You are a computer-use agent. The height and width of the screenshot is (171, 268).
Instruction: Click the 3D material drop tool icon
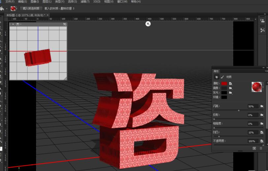click(2, 8)
